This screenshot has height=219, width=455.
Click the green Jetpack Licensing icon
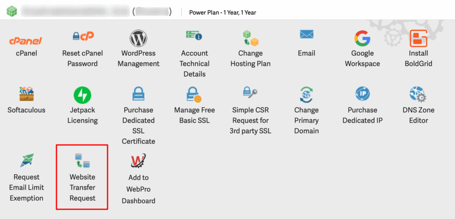pyautogui.click(x=82, y=96)
